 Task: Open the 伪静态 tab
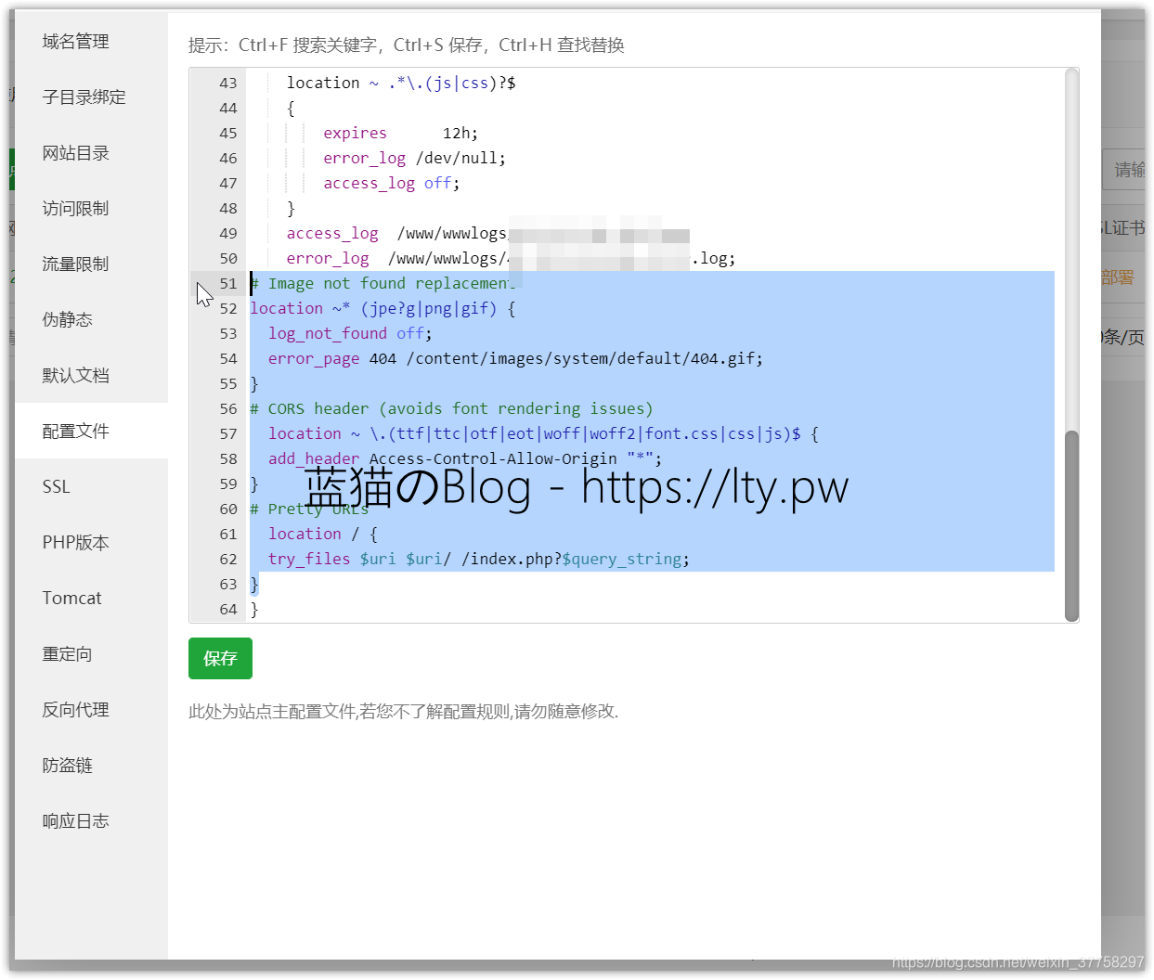point(91,319)
